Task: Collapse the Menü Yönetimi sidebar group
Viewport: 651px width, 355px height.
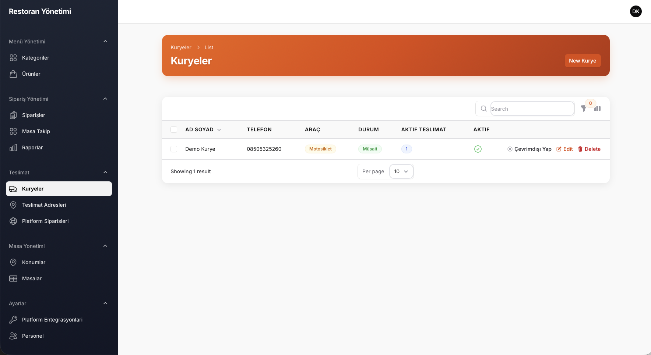Action: point(105,42)
